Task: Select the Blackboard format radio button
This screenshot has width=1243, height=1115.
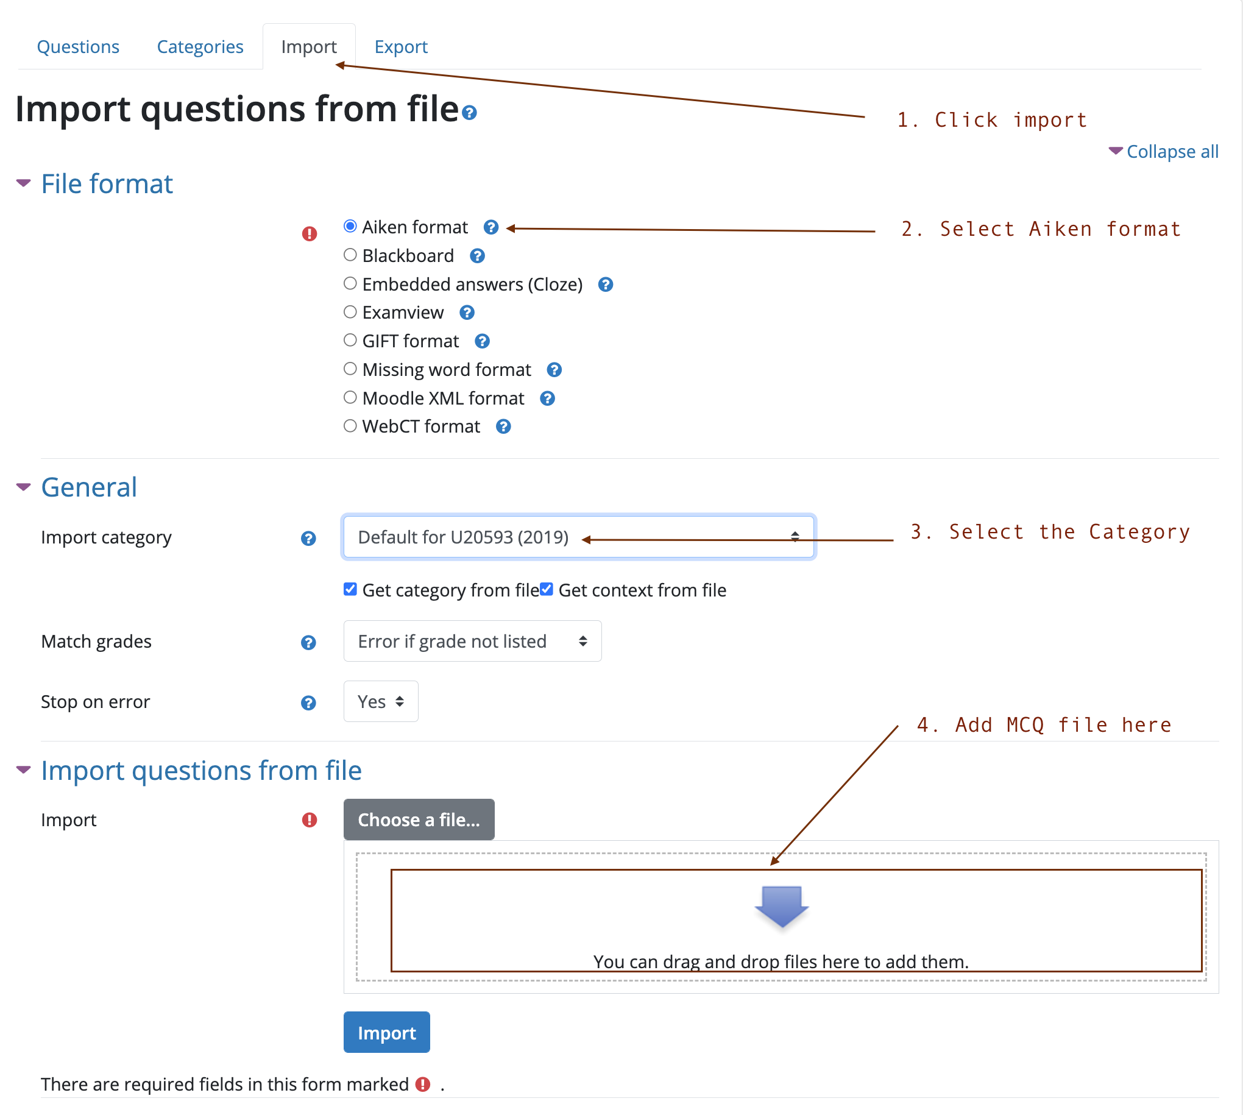Action: tap(350, 255)
